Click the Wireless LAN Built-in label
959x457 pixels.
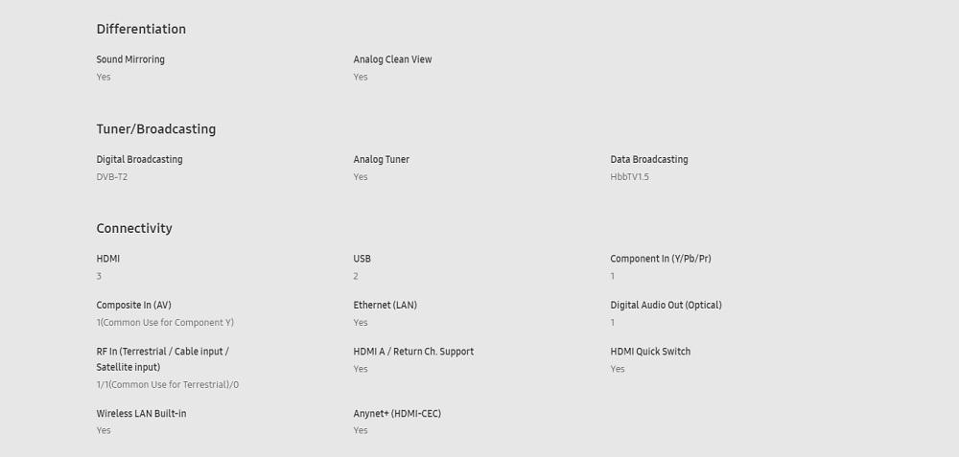coord(141,414)
